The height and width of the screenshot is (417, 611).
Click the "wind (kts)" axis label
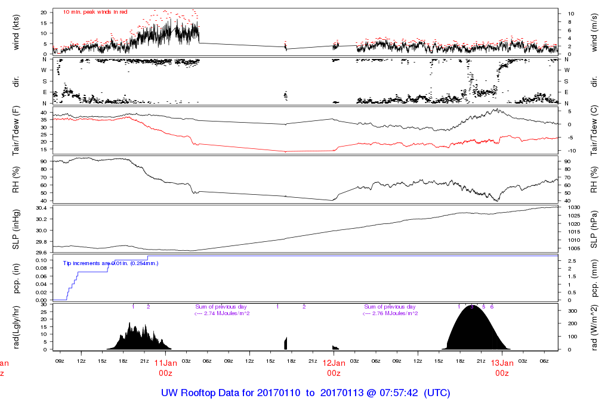pos(16,32)
